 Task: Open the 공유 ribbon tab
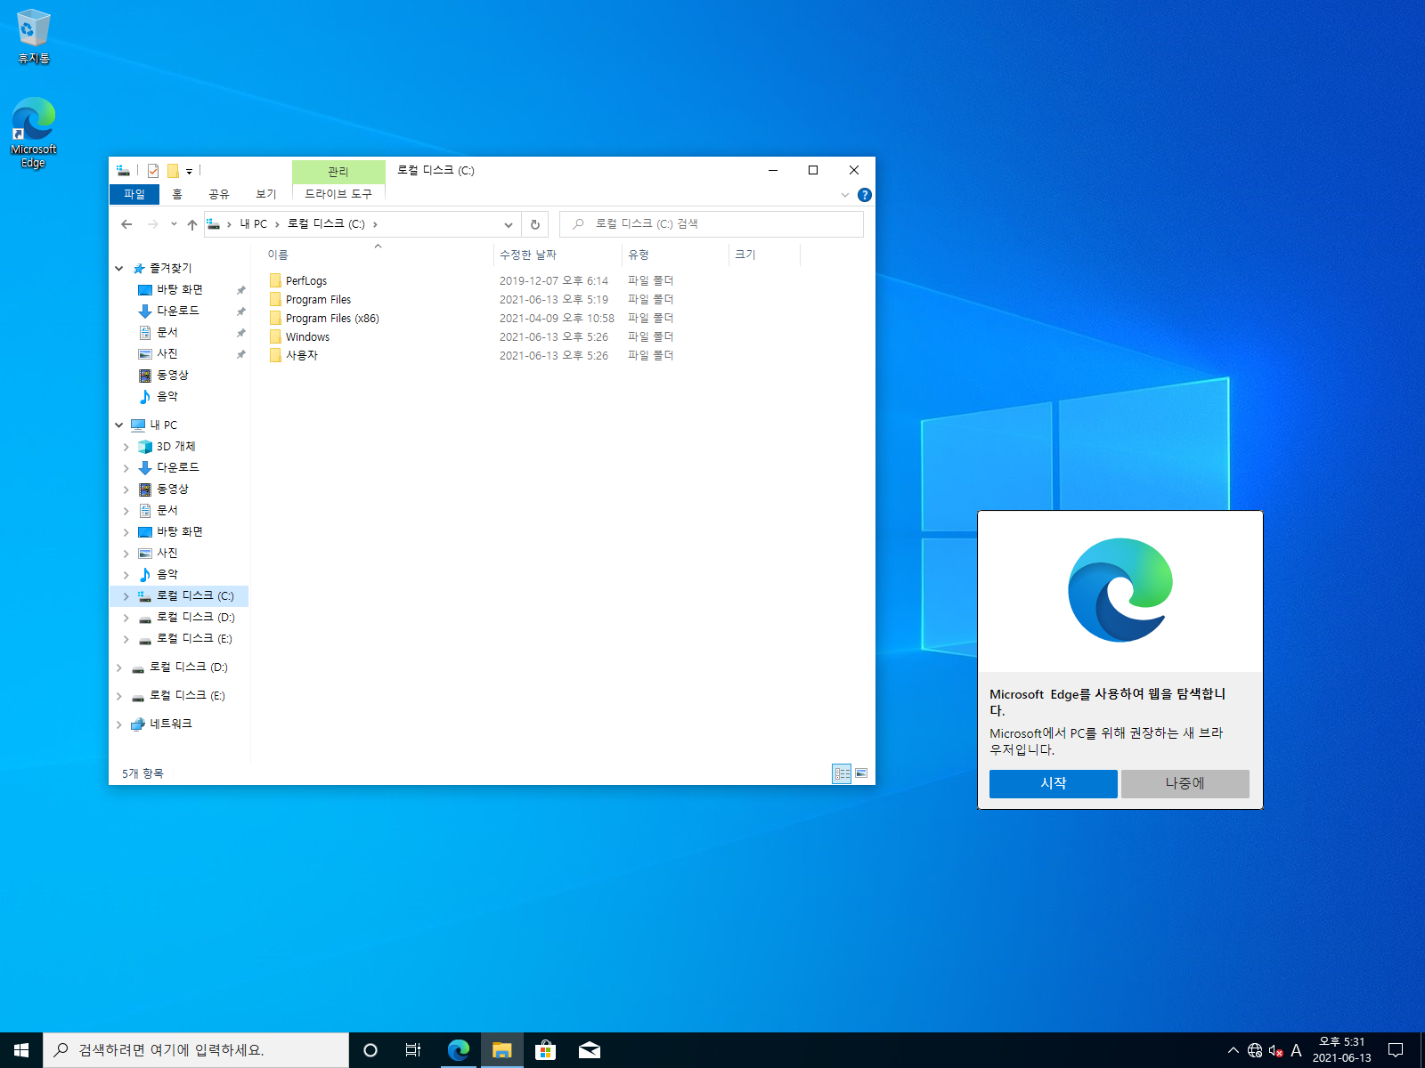coord(219,194)
